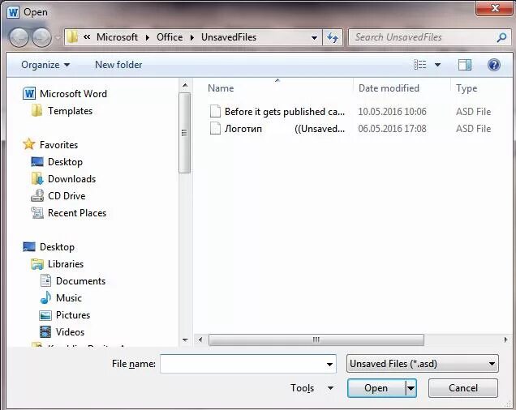The image size is (516, 410).
Task: Click the Libraries folder icon
Action: pos(37,264)
